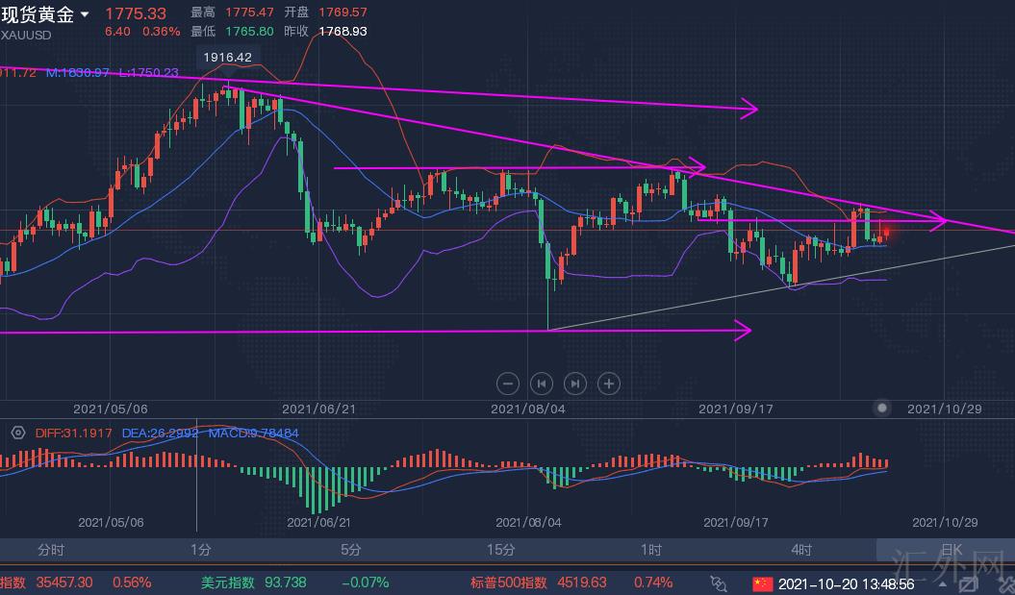
Task: Click the 2021/10/29 date on the main time axis
Action: coord(945,409)
